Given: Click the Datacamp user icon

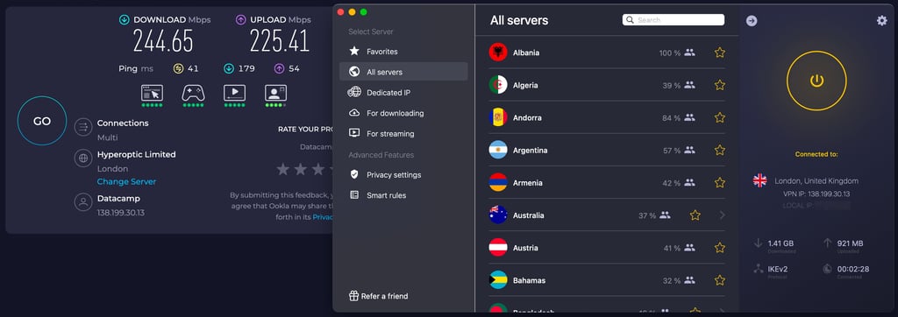Looking at the screenshot, I should click(83, 202).
